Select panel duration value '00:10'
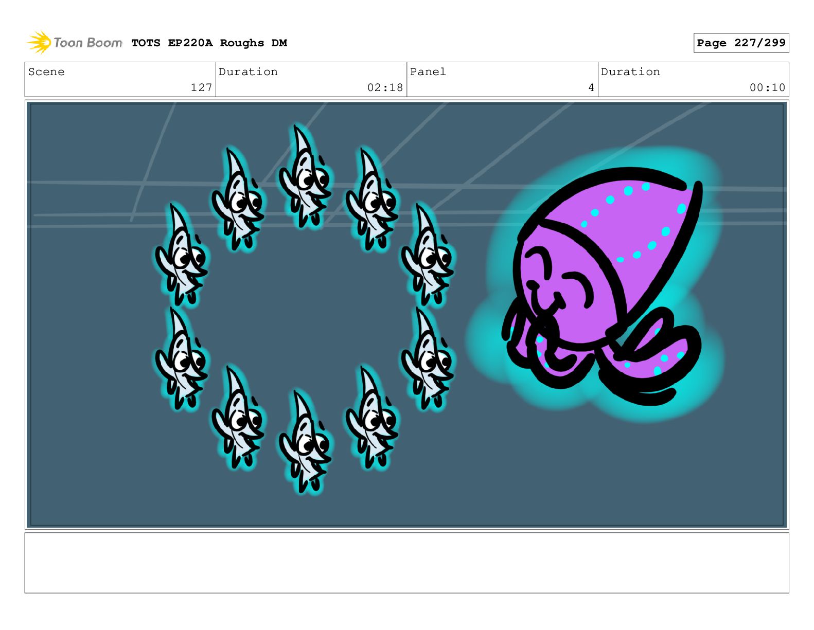The image size is (814, 630). pos(767,87)
